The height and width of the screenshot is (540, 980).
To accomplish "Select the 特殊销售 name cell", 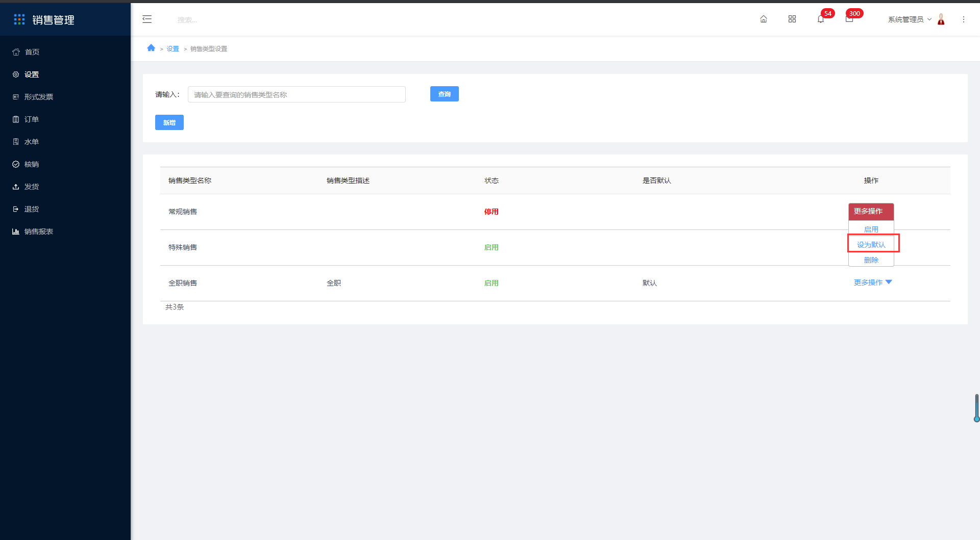I will pos(183,247).
